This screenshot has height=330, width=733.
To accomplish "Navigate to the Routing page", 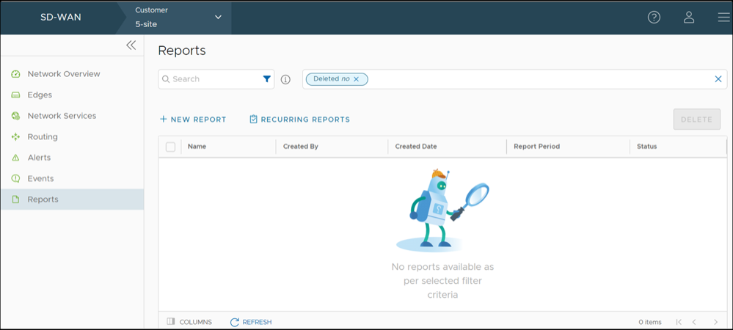I will [x=43, y=136].
